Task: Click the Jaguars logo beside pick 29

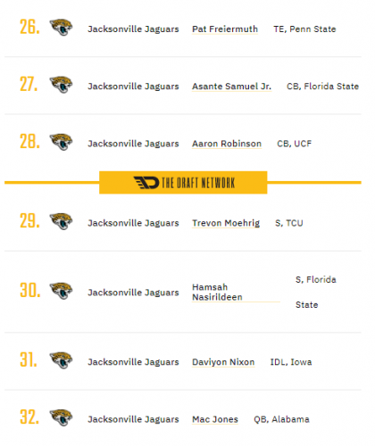Action: pyautogui.click(x=61, y=221)
